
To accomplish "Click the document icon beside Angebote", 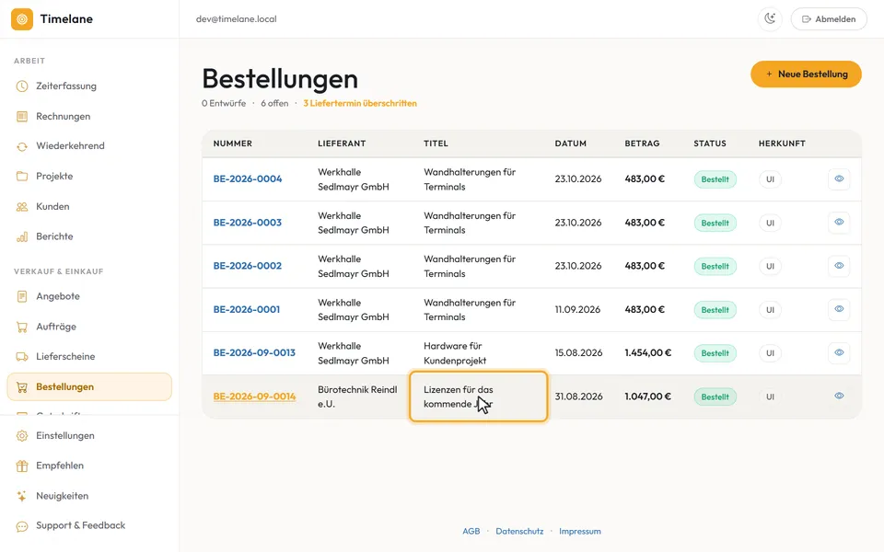I will click(22, 296).
